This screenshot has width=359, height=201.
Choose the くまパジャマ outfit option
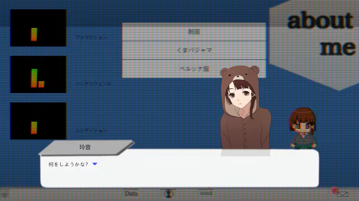[x=193, y=50]
